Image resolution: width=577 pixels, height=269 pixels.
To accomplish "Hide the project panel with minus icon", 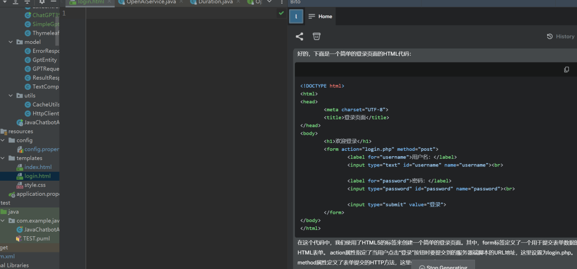I will [53, 2].
